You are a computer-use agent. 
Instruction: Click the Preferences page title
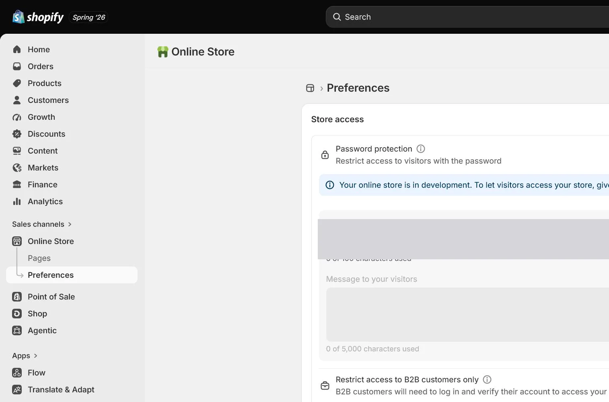(358, 88)
